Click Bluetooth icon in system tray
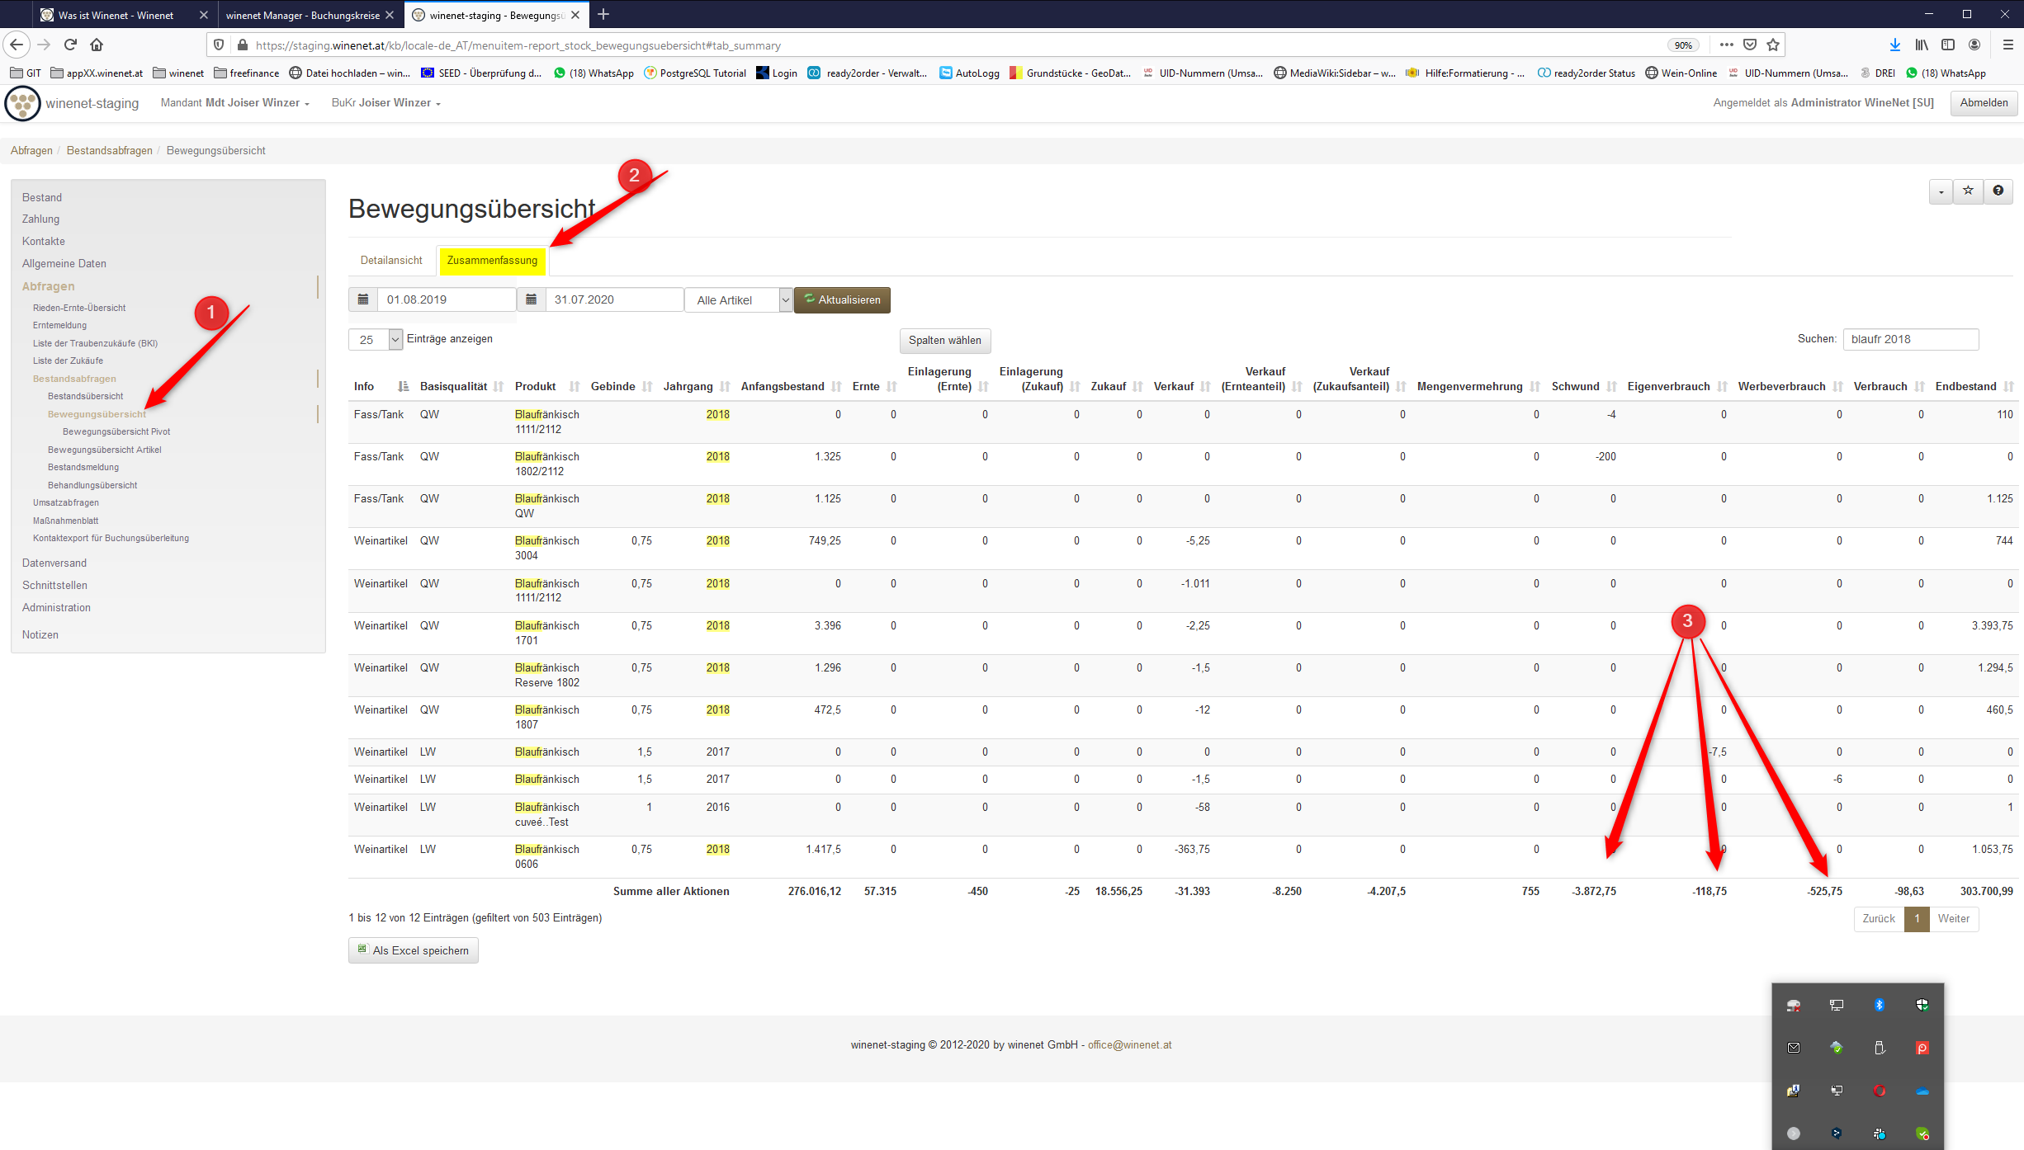Screen dimensions: 2024x1150 click(1880, 1004)
